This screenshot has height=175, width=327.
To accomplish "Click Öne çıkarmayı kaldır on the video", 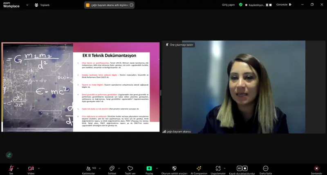I will coord(179,45).
